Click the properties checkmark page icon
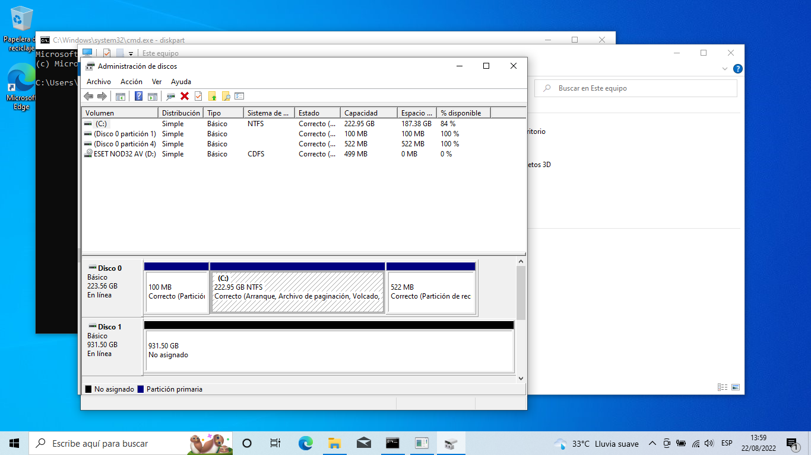The width and height of the screenshot is (811, 455). 198,96
